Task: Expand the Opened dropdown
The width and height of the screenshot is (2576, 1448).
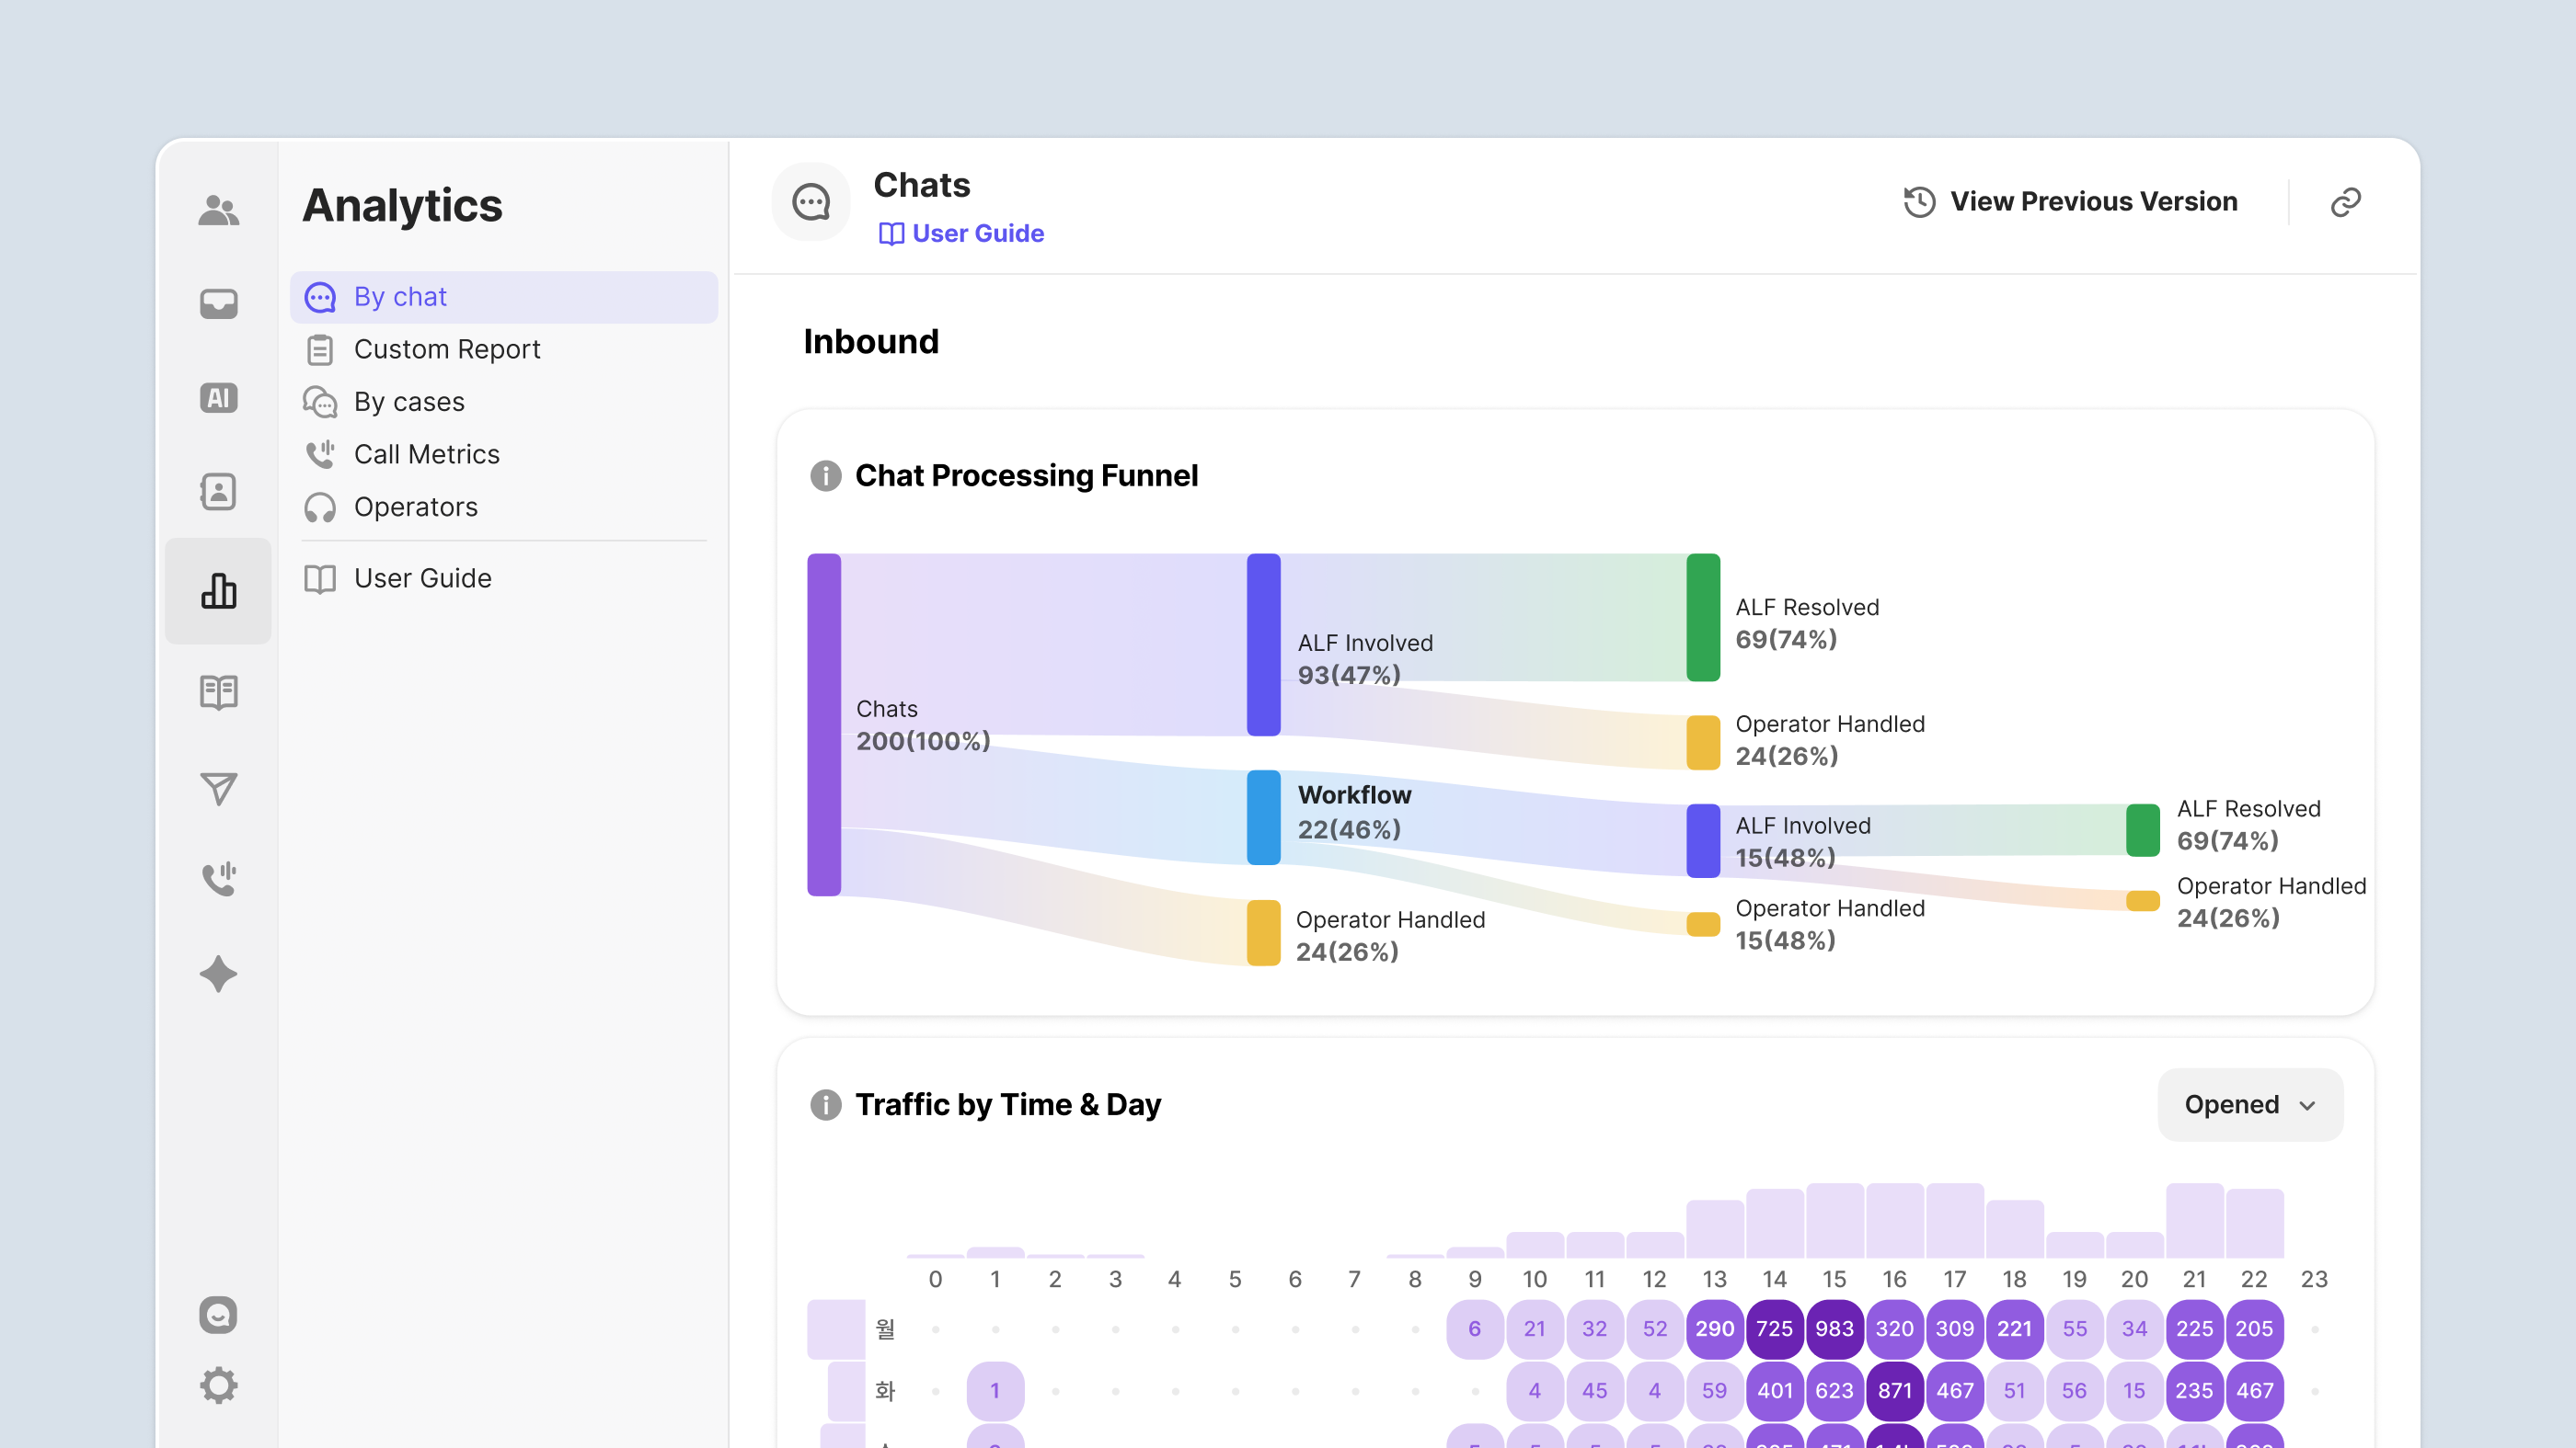Action: click(2249, 1104)
